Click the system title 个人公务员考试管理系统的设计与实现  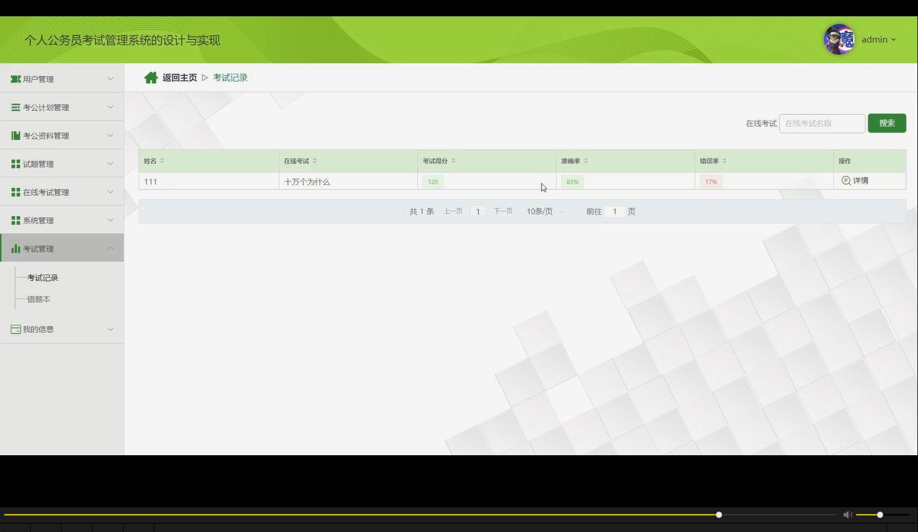click(122, 41)
